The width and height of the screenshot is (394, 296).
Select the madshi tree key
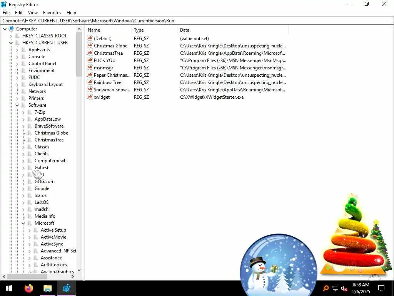[x=42, y=209]
